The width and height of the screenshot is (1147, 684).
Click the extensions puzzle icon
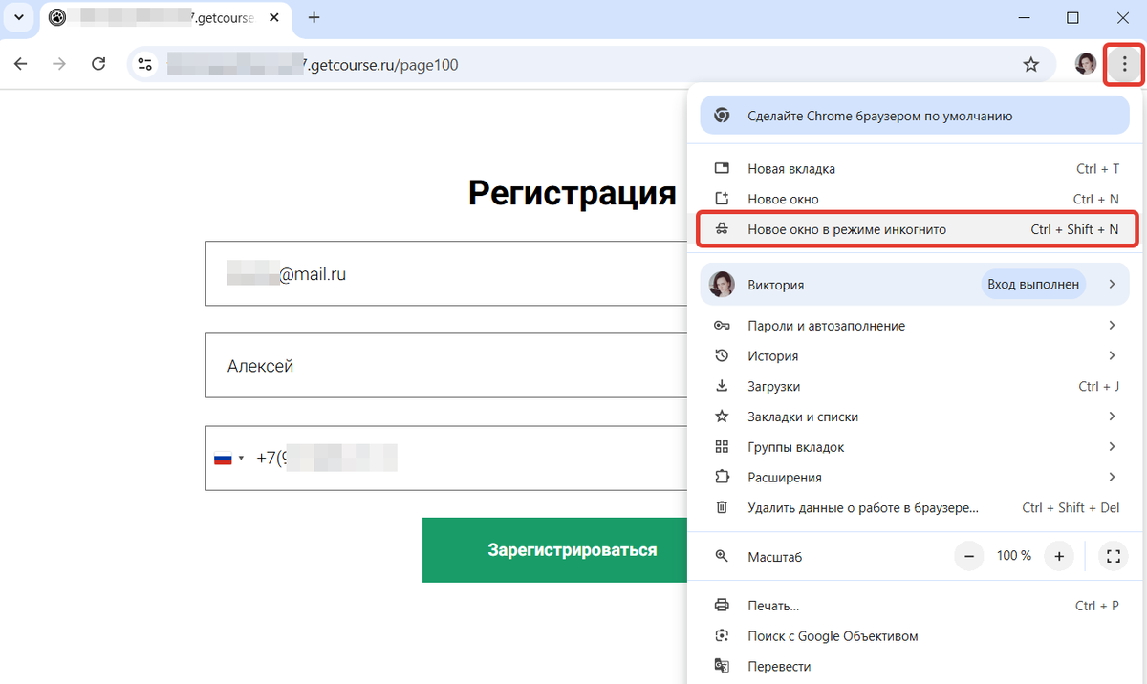click(723, 477)
